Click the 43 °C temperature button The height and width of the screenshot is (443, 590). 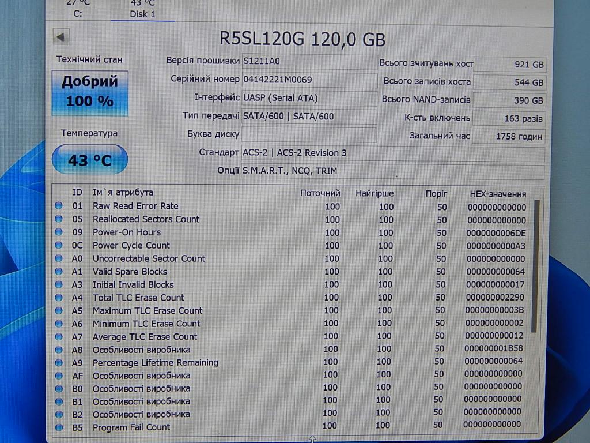90,160
